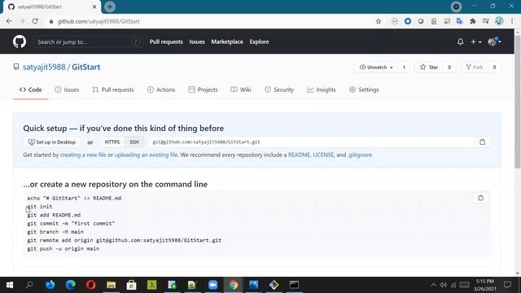Open Explore from the header

[x=259, y=42]
